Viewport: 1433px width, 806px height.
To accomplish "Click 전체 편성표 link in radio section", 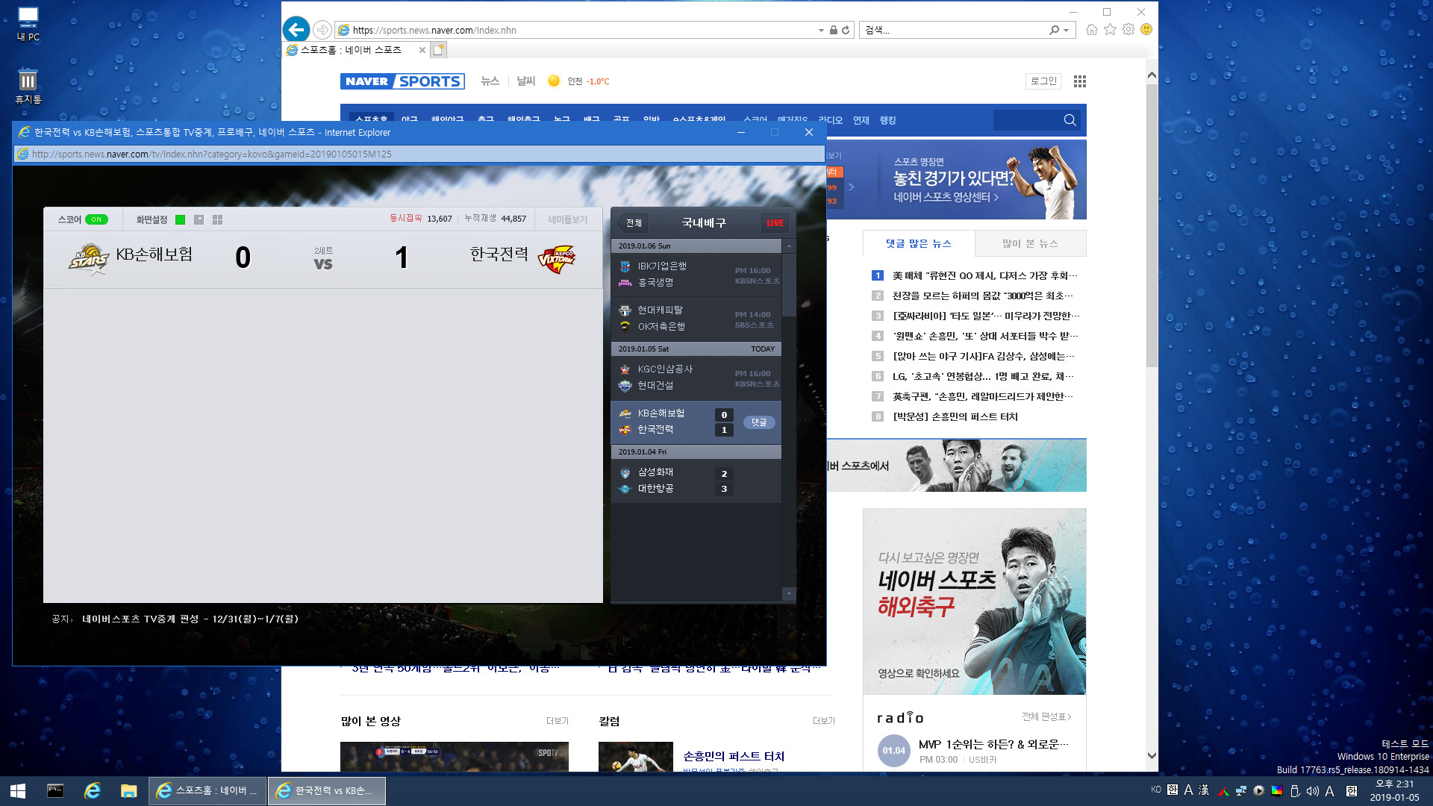I will pos(1046,716).
